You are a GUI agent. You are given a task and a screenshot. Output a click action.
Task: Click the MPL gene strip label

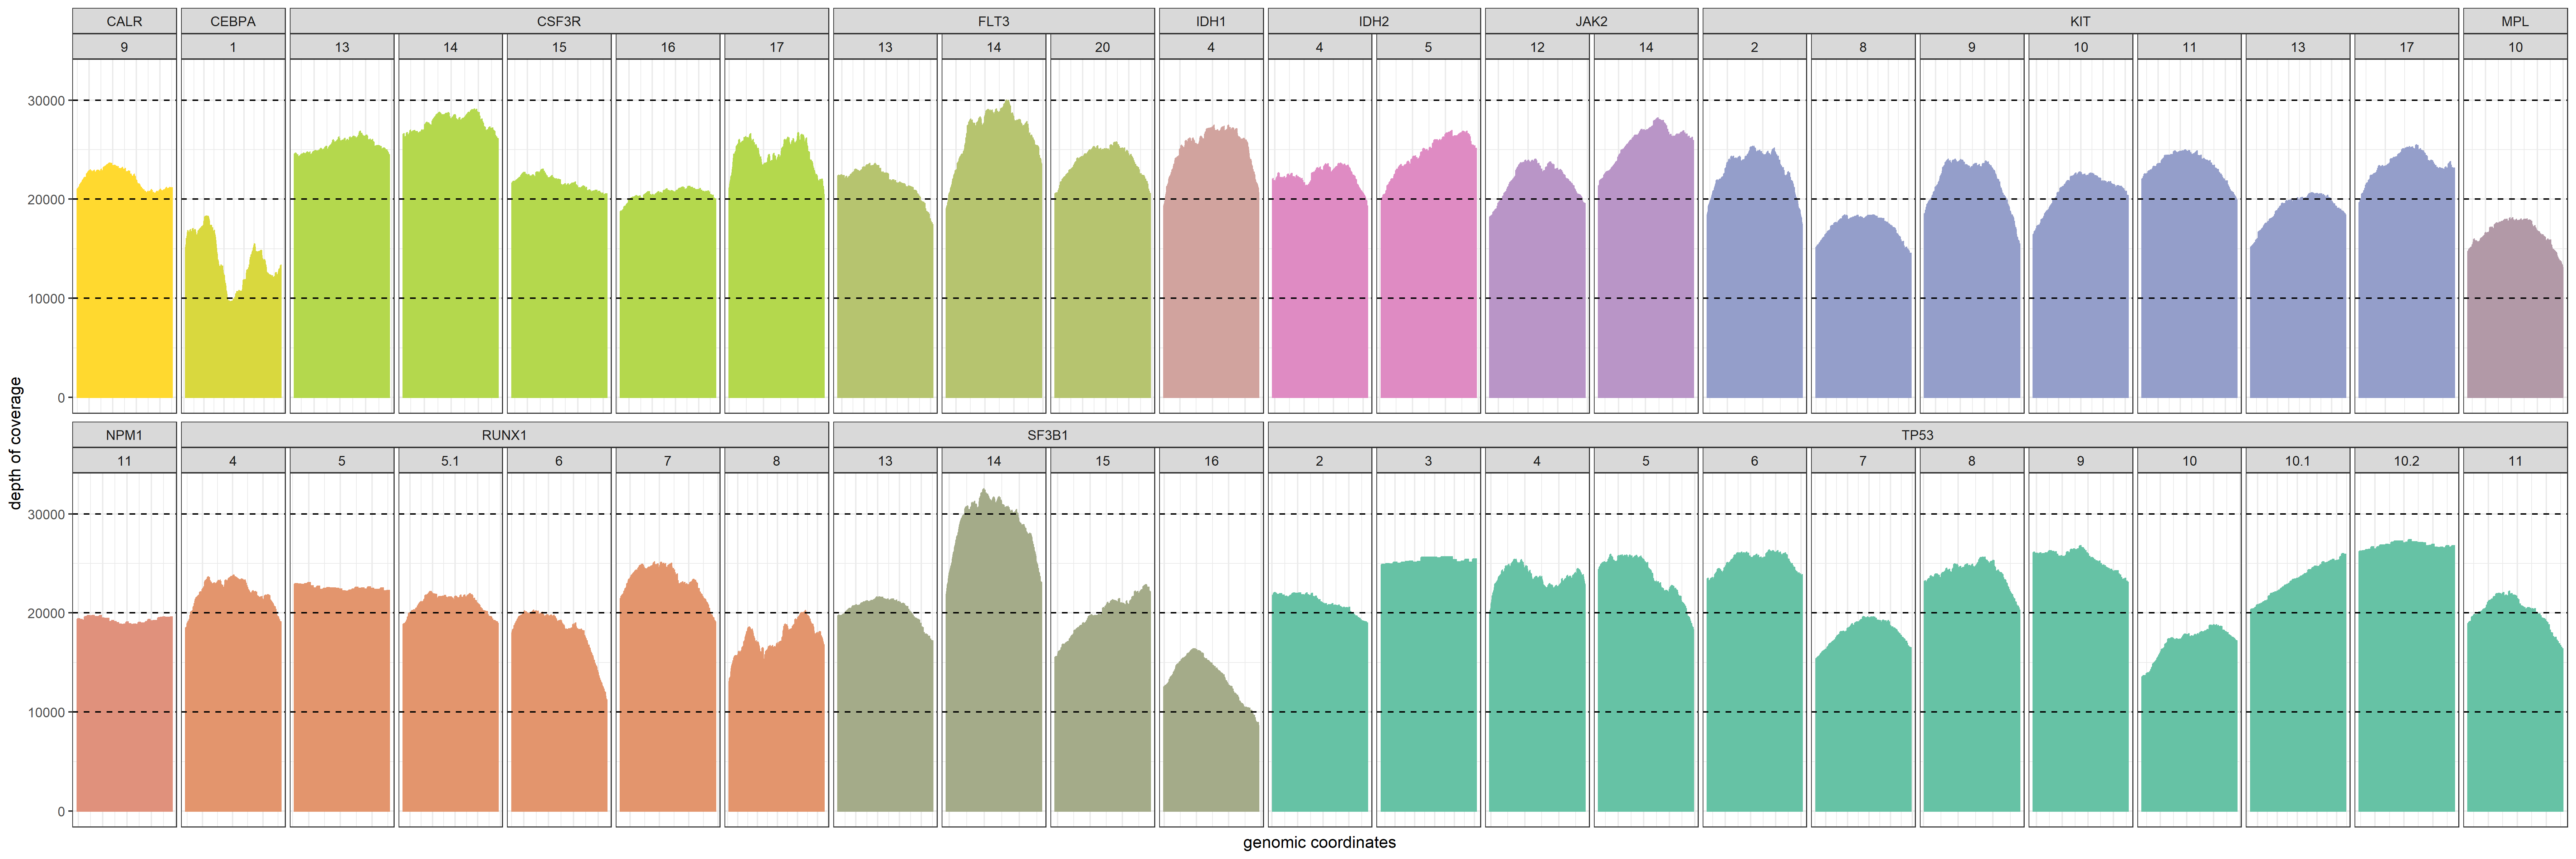[x=2515, y=21]
